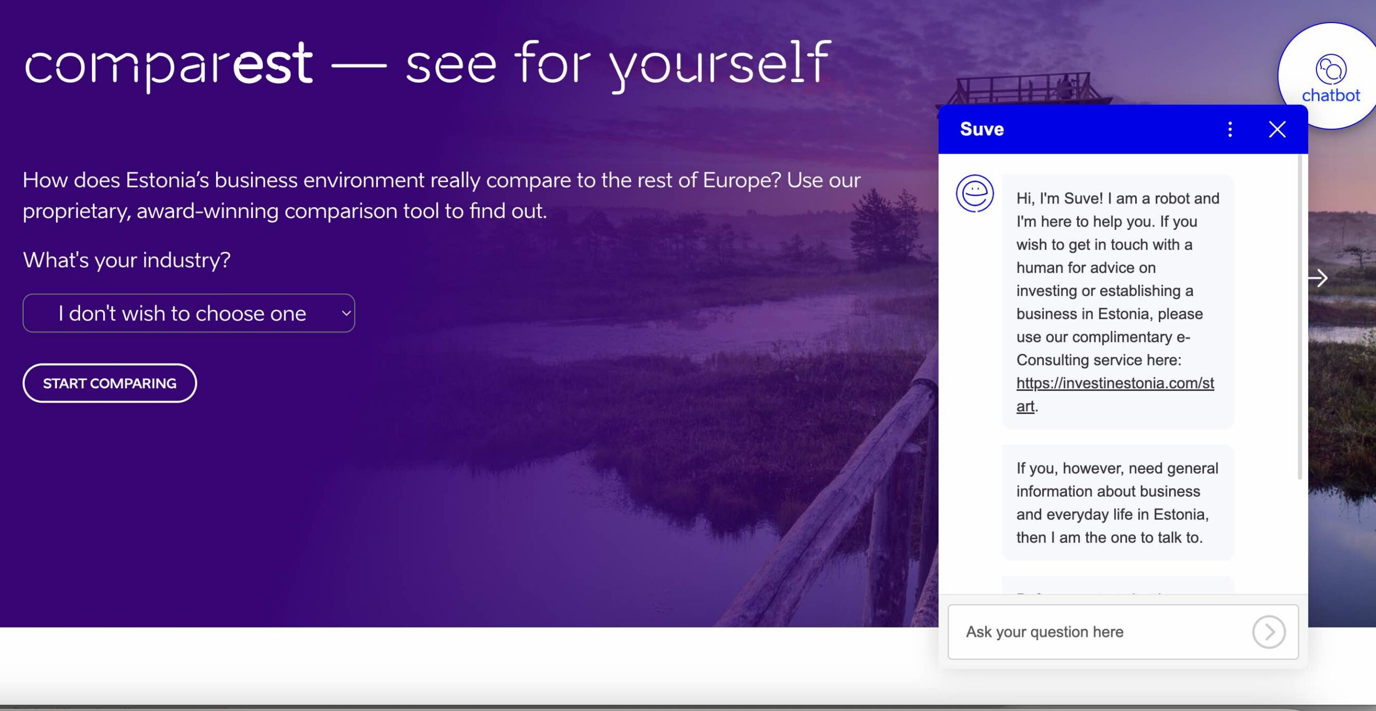1376x711 pixels.
Task: Click the partially visible third chat message
Action: 1118,586
